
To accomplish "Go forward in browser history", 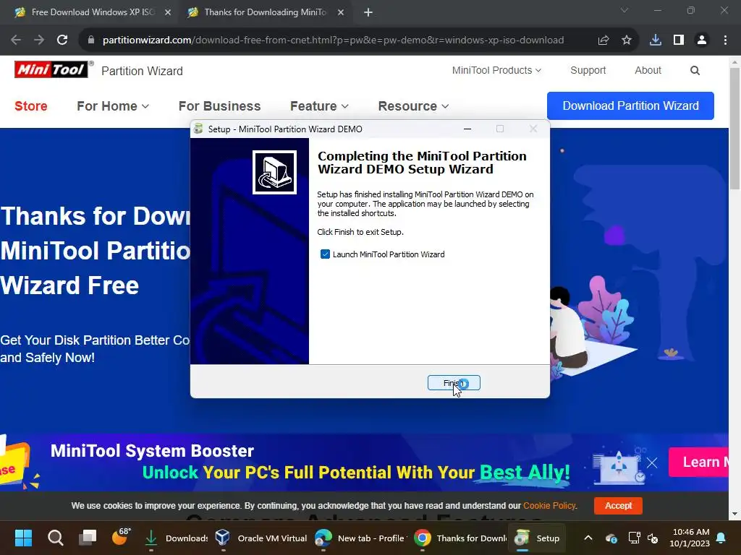I will click(39, 40).
